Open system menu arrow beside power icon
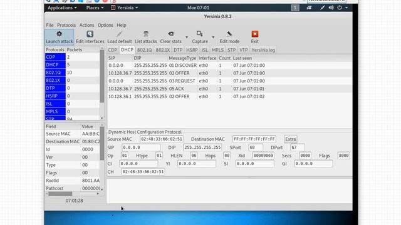The height and width of the screenshot is (225, 401). 346,7
